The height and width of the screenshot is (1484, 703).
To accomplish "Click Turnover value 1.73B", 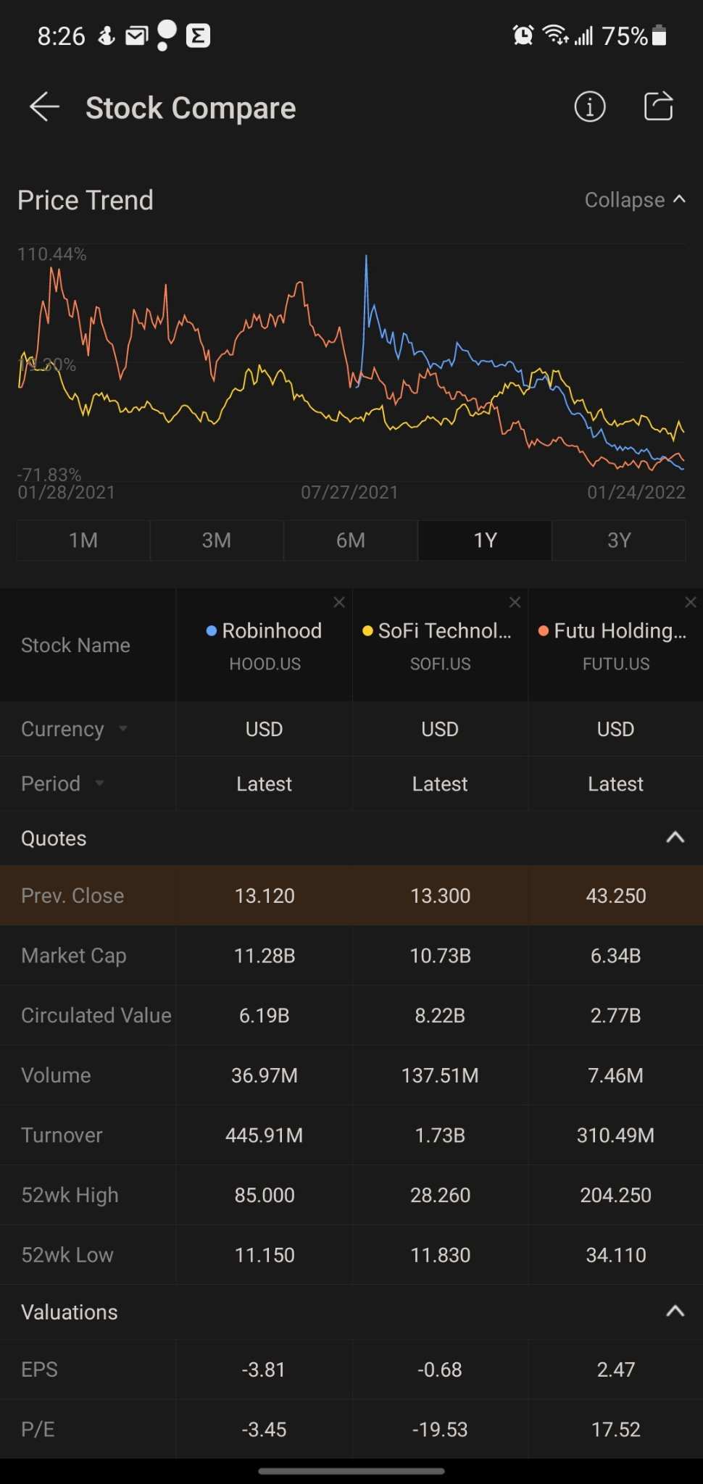I will [x=440, y=1135].
